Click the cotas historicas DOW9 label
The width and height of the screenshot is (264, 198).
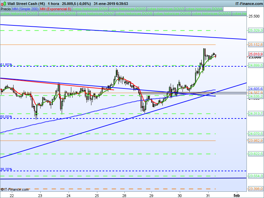pyautogui.click(x=172, y=14)
